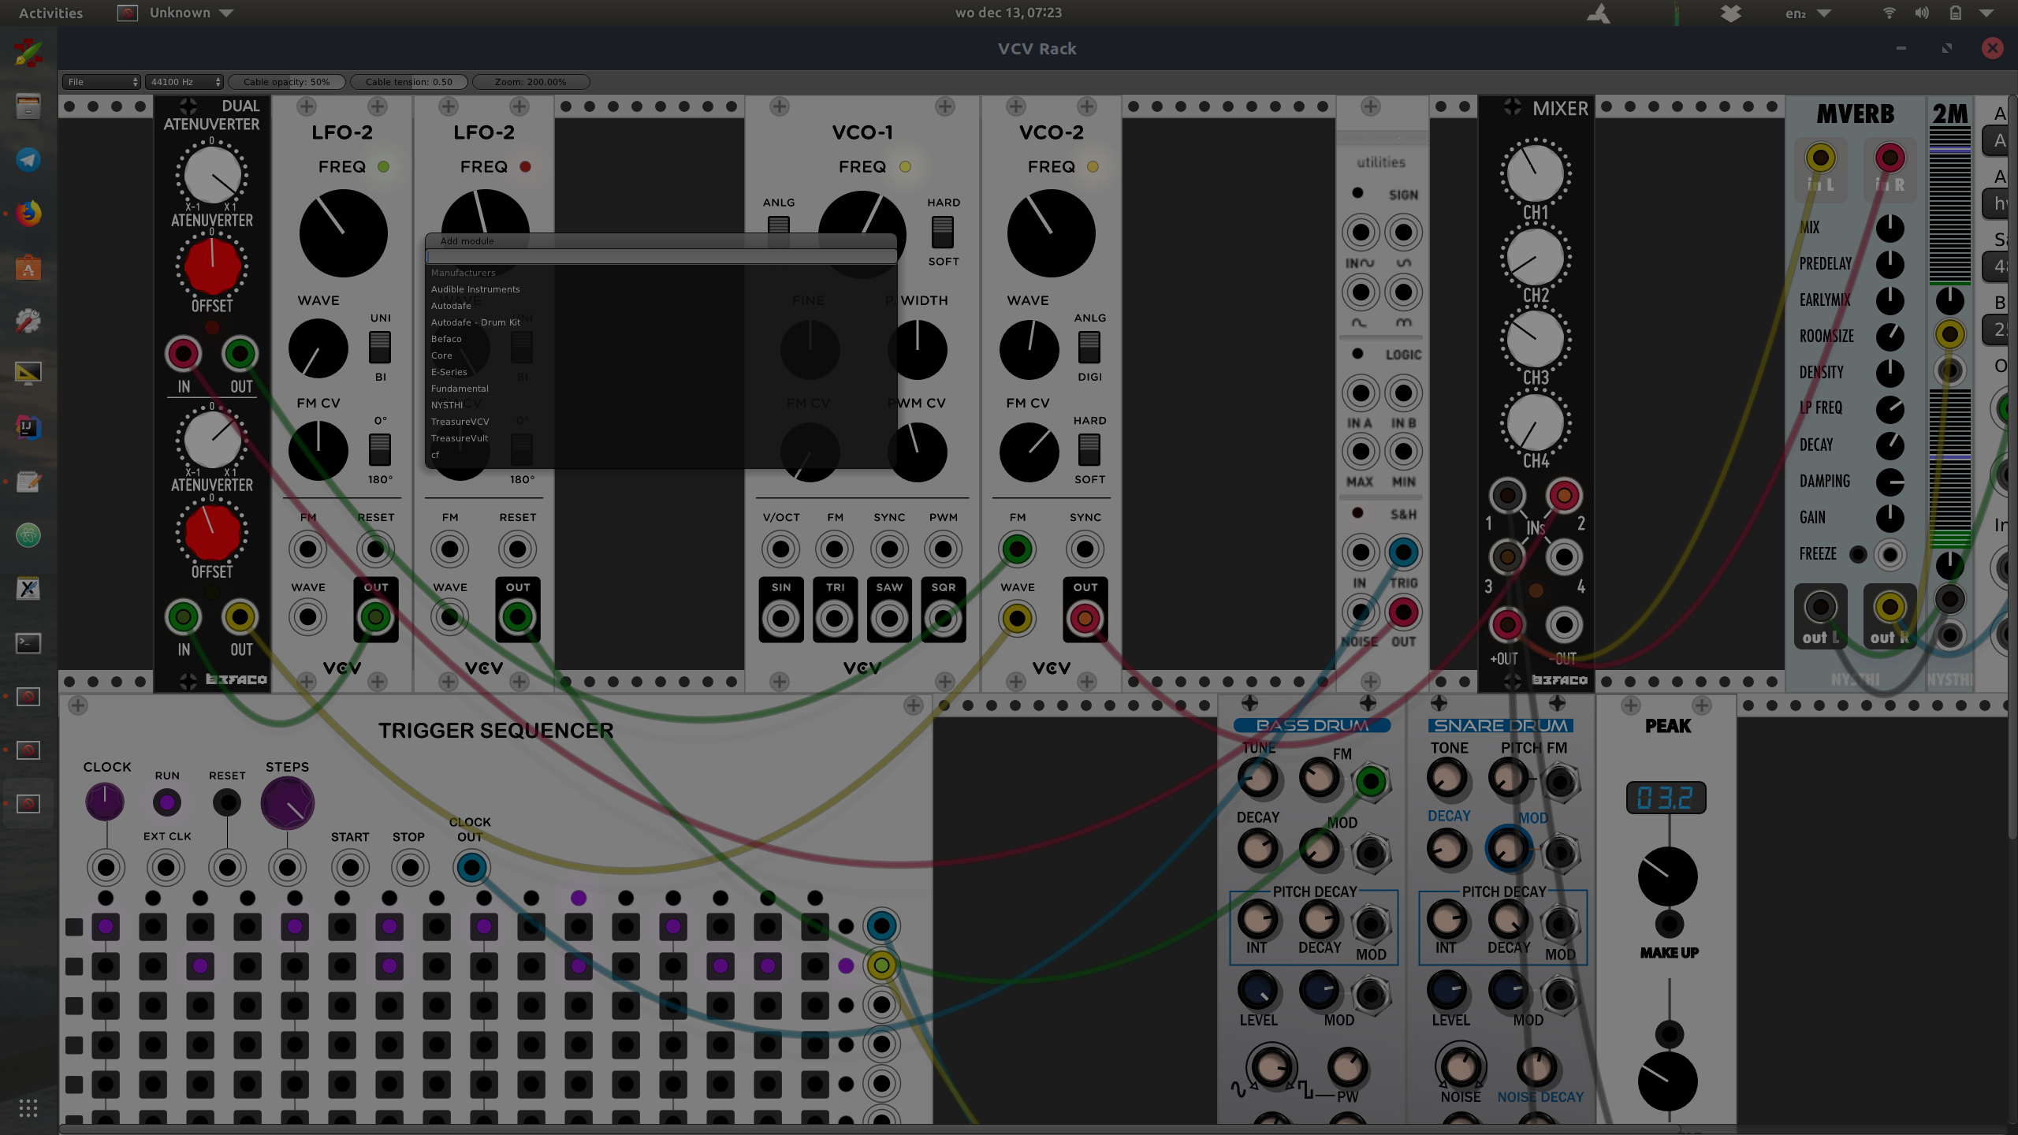Choose E-Series in the Add module list
The width and height of the screenshot is (2018, 1135).
coord(449,372)
